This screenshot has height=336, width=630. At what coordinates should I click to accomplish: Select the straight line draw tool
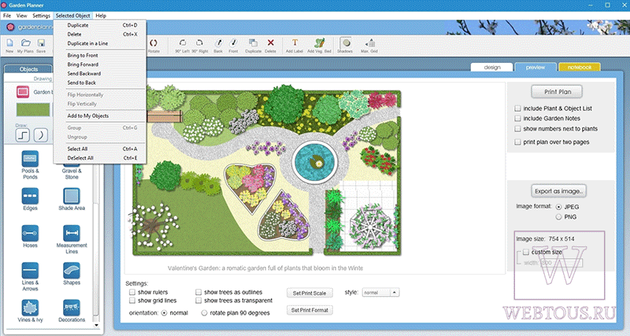pos(23,135)
